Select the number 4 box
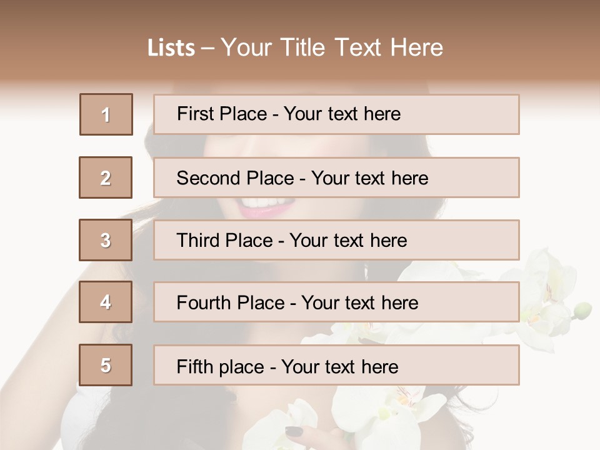Image resolution: width=600 pixels, height=450 pixels. (106, 302)
